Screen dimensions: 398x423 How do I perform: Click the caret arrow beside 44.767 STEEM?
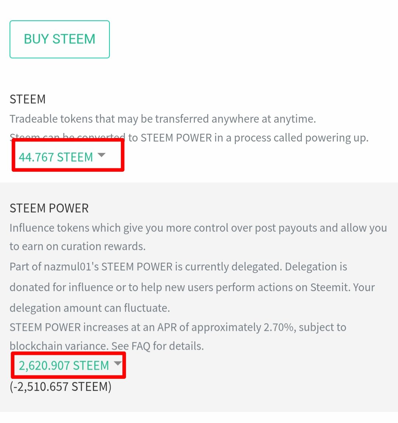click(101, 155)
